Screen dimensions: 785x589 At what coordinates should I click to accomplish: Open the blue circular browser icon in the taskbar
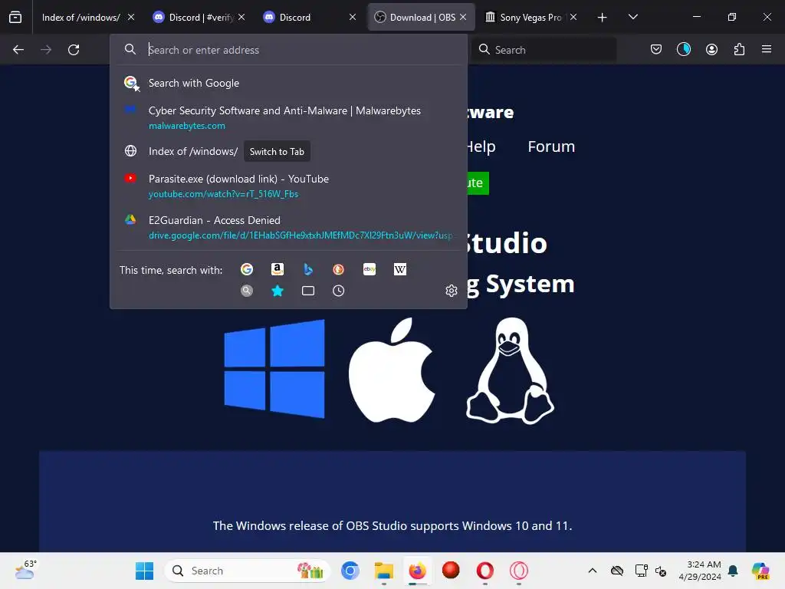pos(350,571)
